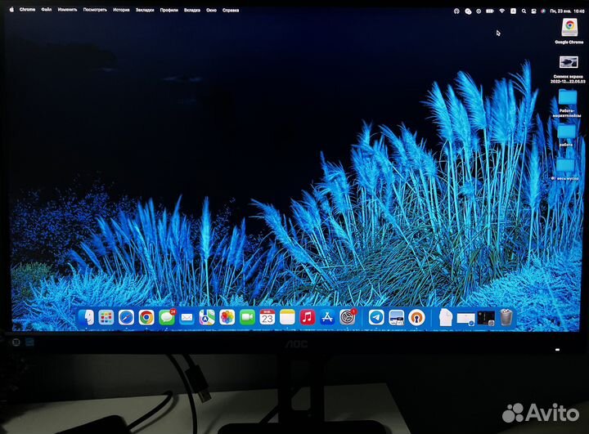Image resolution: width=589 pixels, height=434 pixels.
Task: Open Control Center
Action: (533, 11)
